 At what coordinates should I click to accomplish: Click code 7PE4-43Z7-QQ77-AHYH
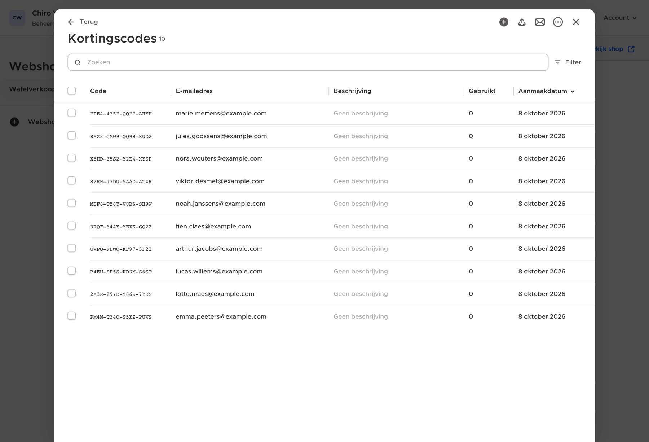click(121, 114)
